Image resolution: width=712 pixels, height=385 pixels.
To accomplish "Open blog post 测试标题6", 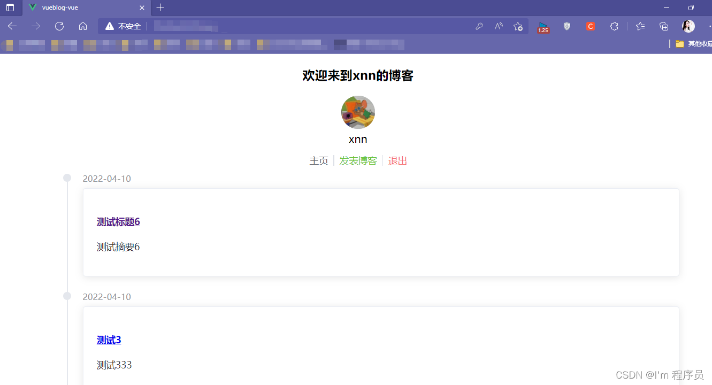I will (x=118, y=222).
